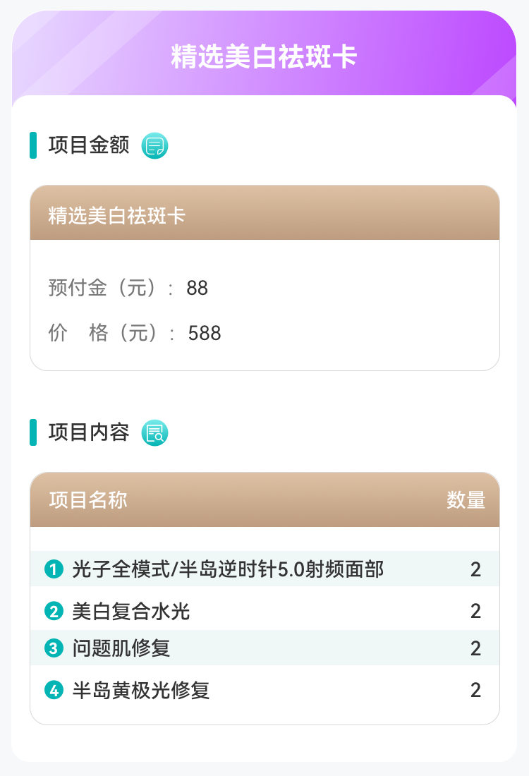The height and width of the screenshot is (776, 529).
Task: Click the 数量 column header
Action: (466, 500)
